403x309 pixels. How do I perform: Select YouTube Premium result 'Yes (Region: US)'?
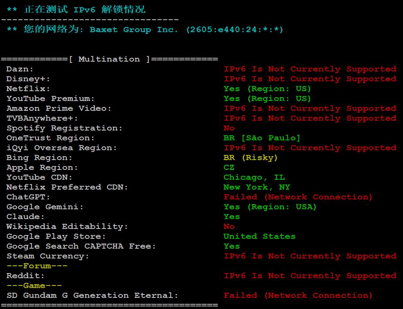(267, 98)
